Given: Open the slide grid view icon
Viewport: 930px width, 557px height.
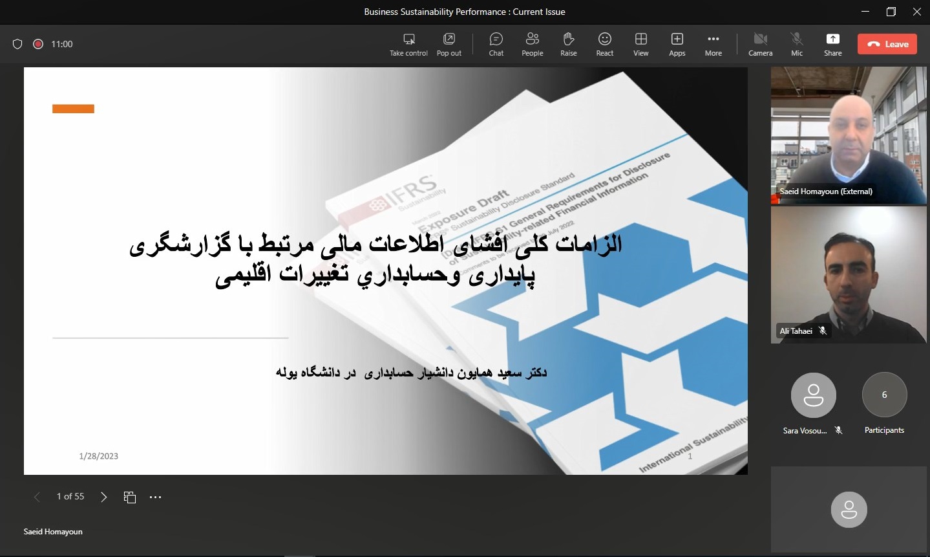Looking at the screenshot, I should 130,497.
